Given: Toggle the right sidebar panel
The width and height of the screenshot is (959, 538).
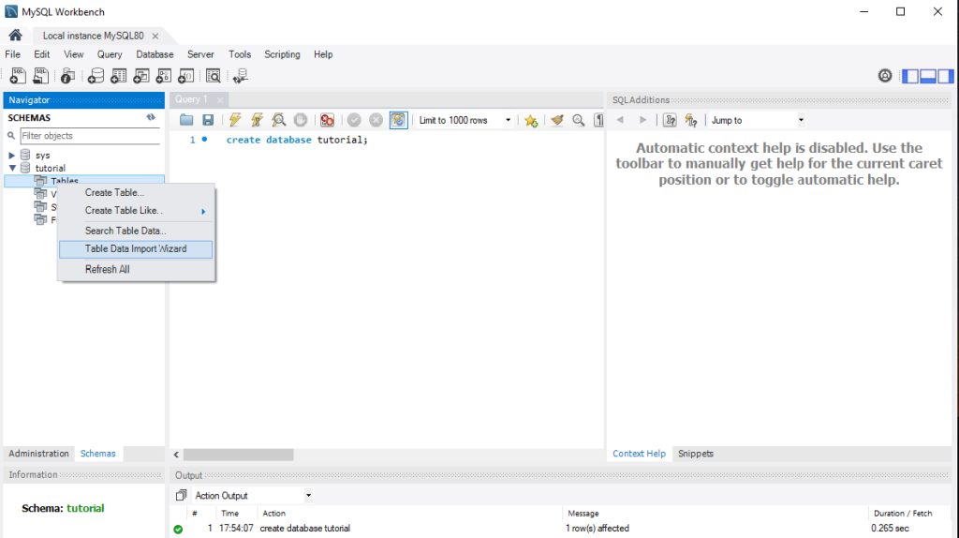Looking at the screenshot, I should [x=946, y=76].
